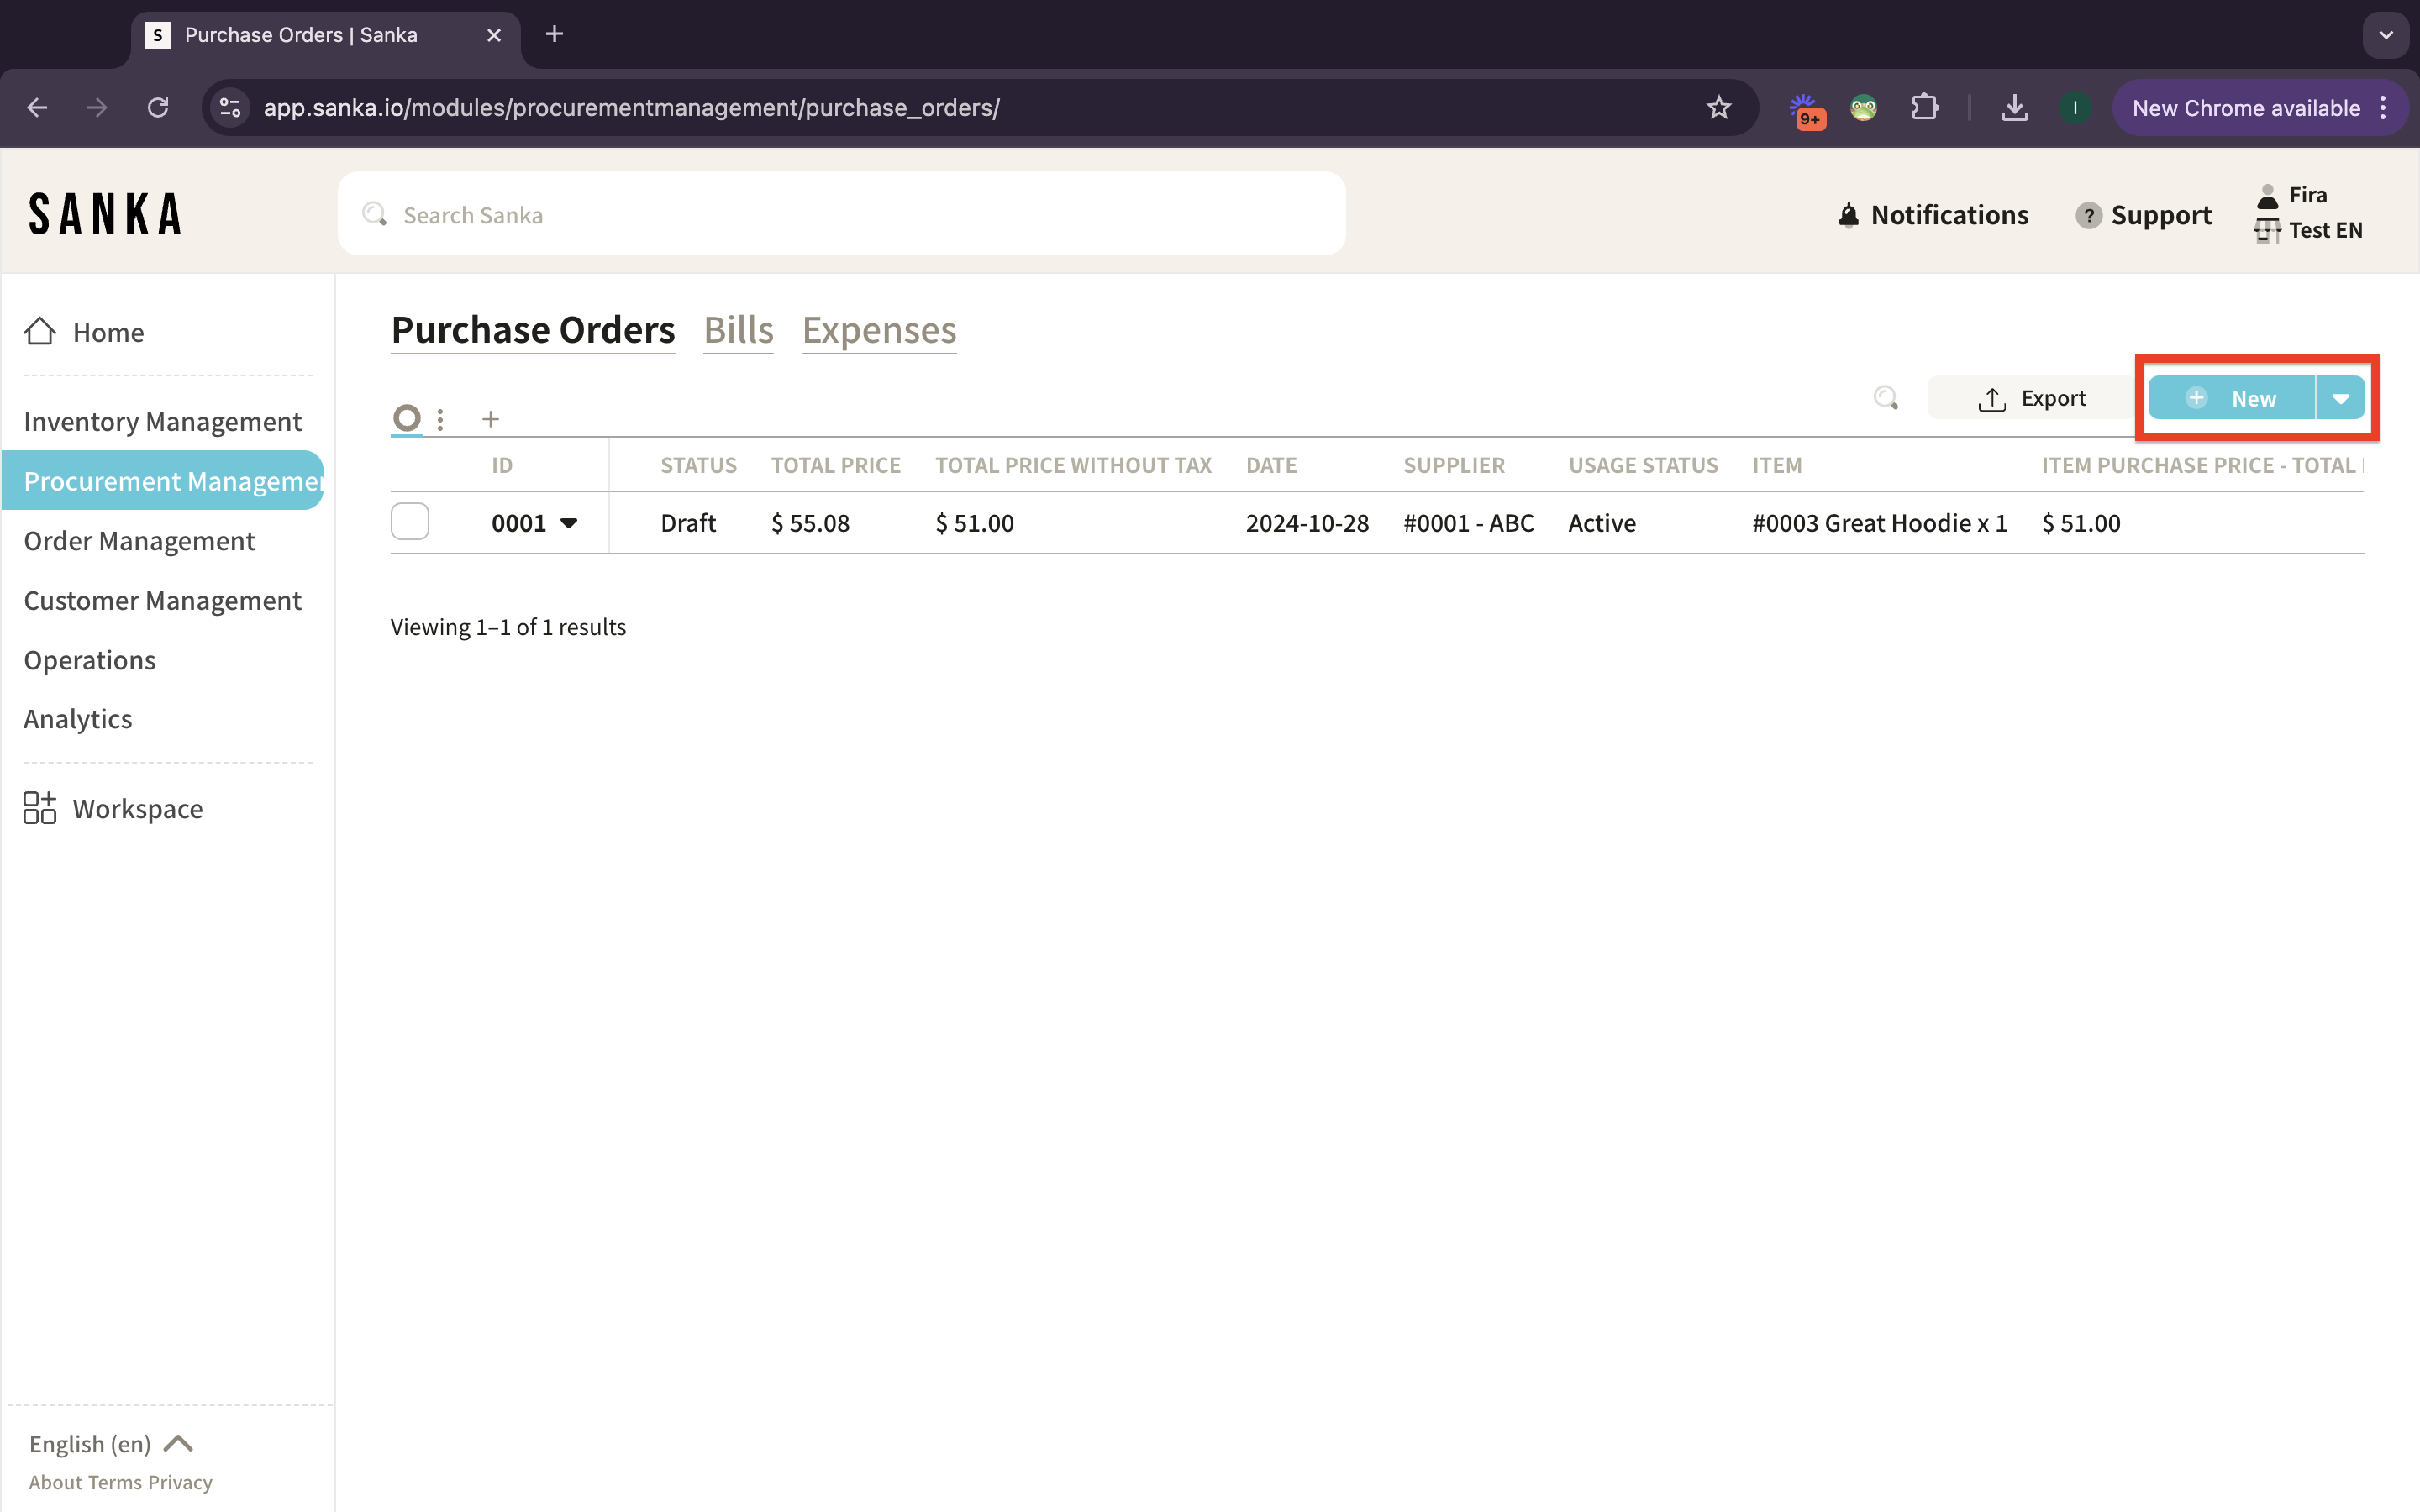
Task: Open the Workspace grid icon
Action: coord(40,807)
